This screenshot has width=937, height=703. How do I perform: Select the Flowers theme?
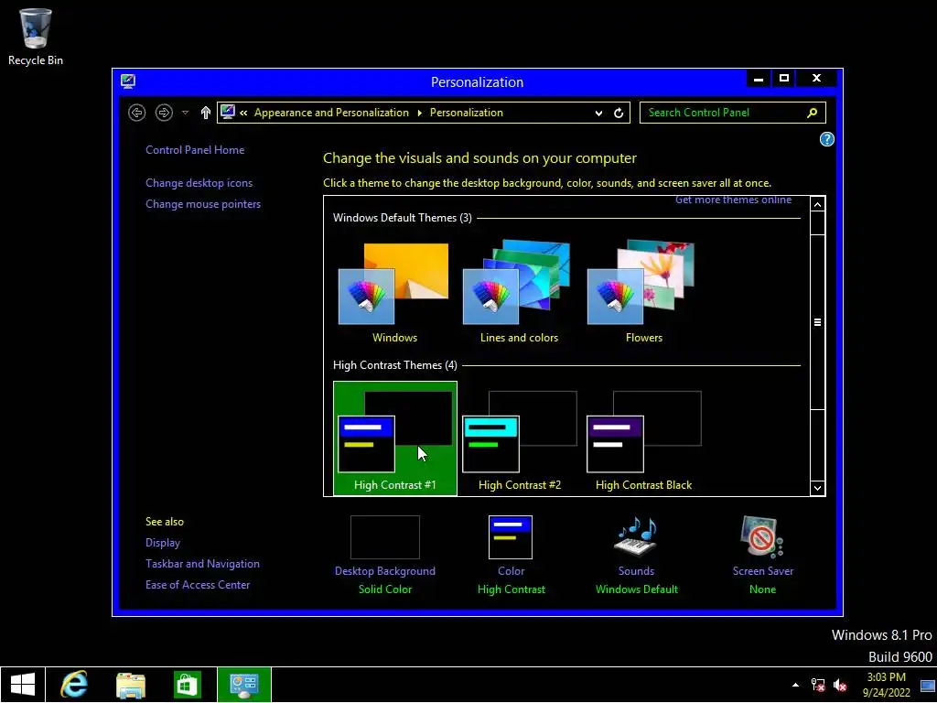click(643, 293)
